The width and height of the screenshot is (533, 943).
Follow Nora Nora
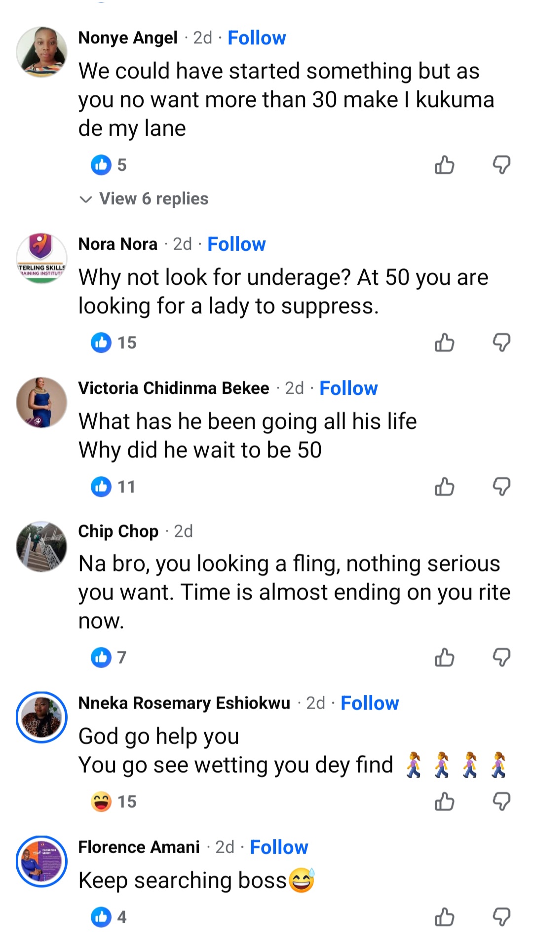pos(236,243)
